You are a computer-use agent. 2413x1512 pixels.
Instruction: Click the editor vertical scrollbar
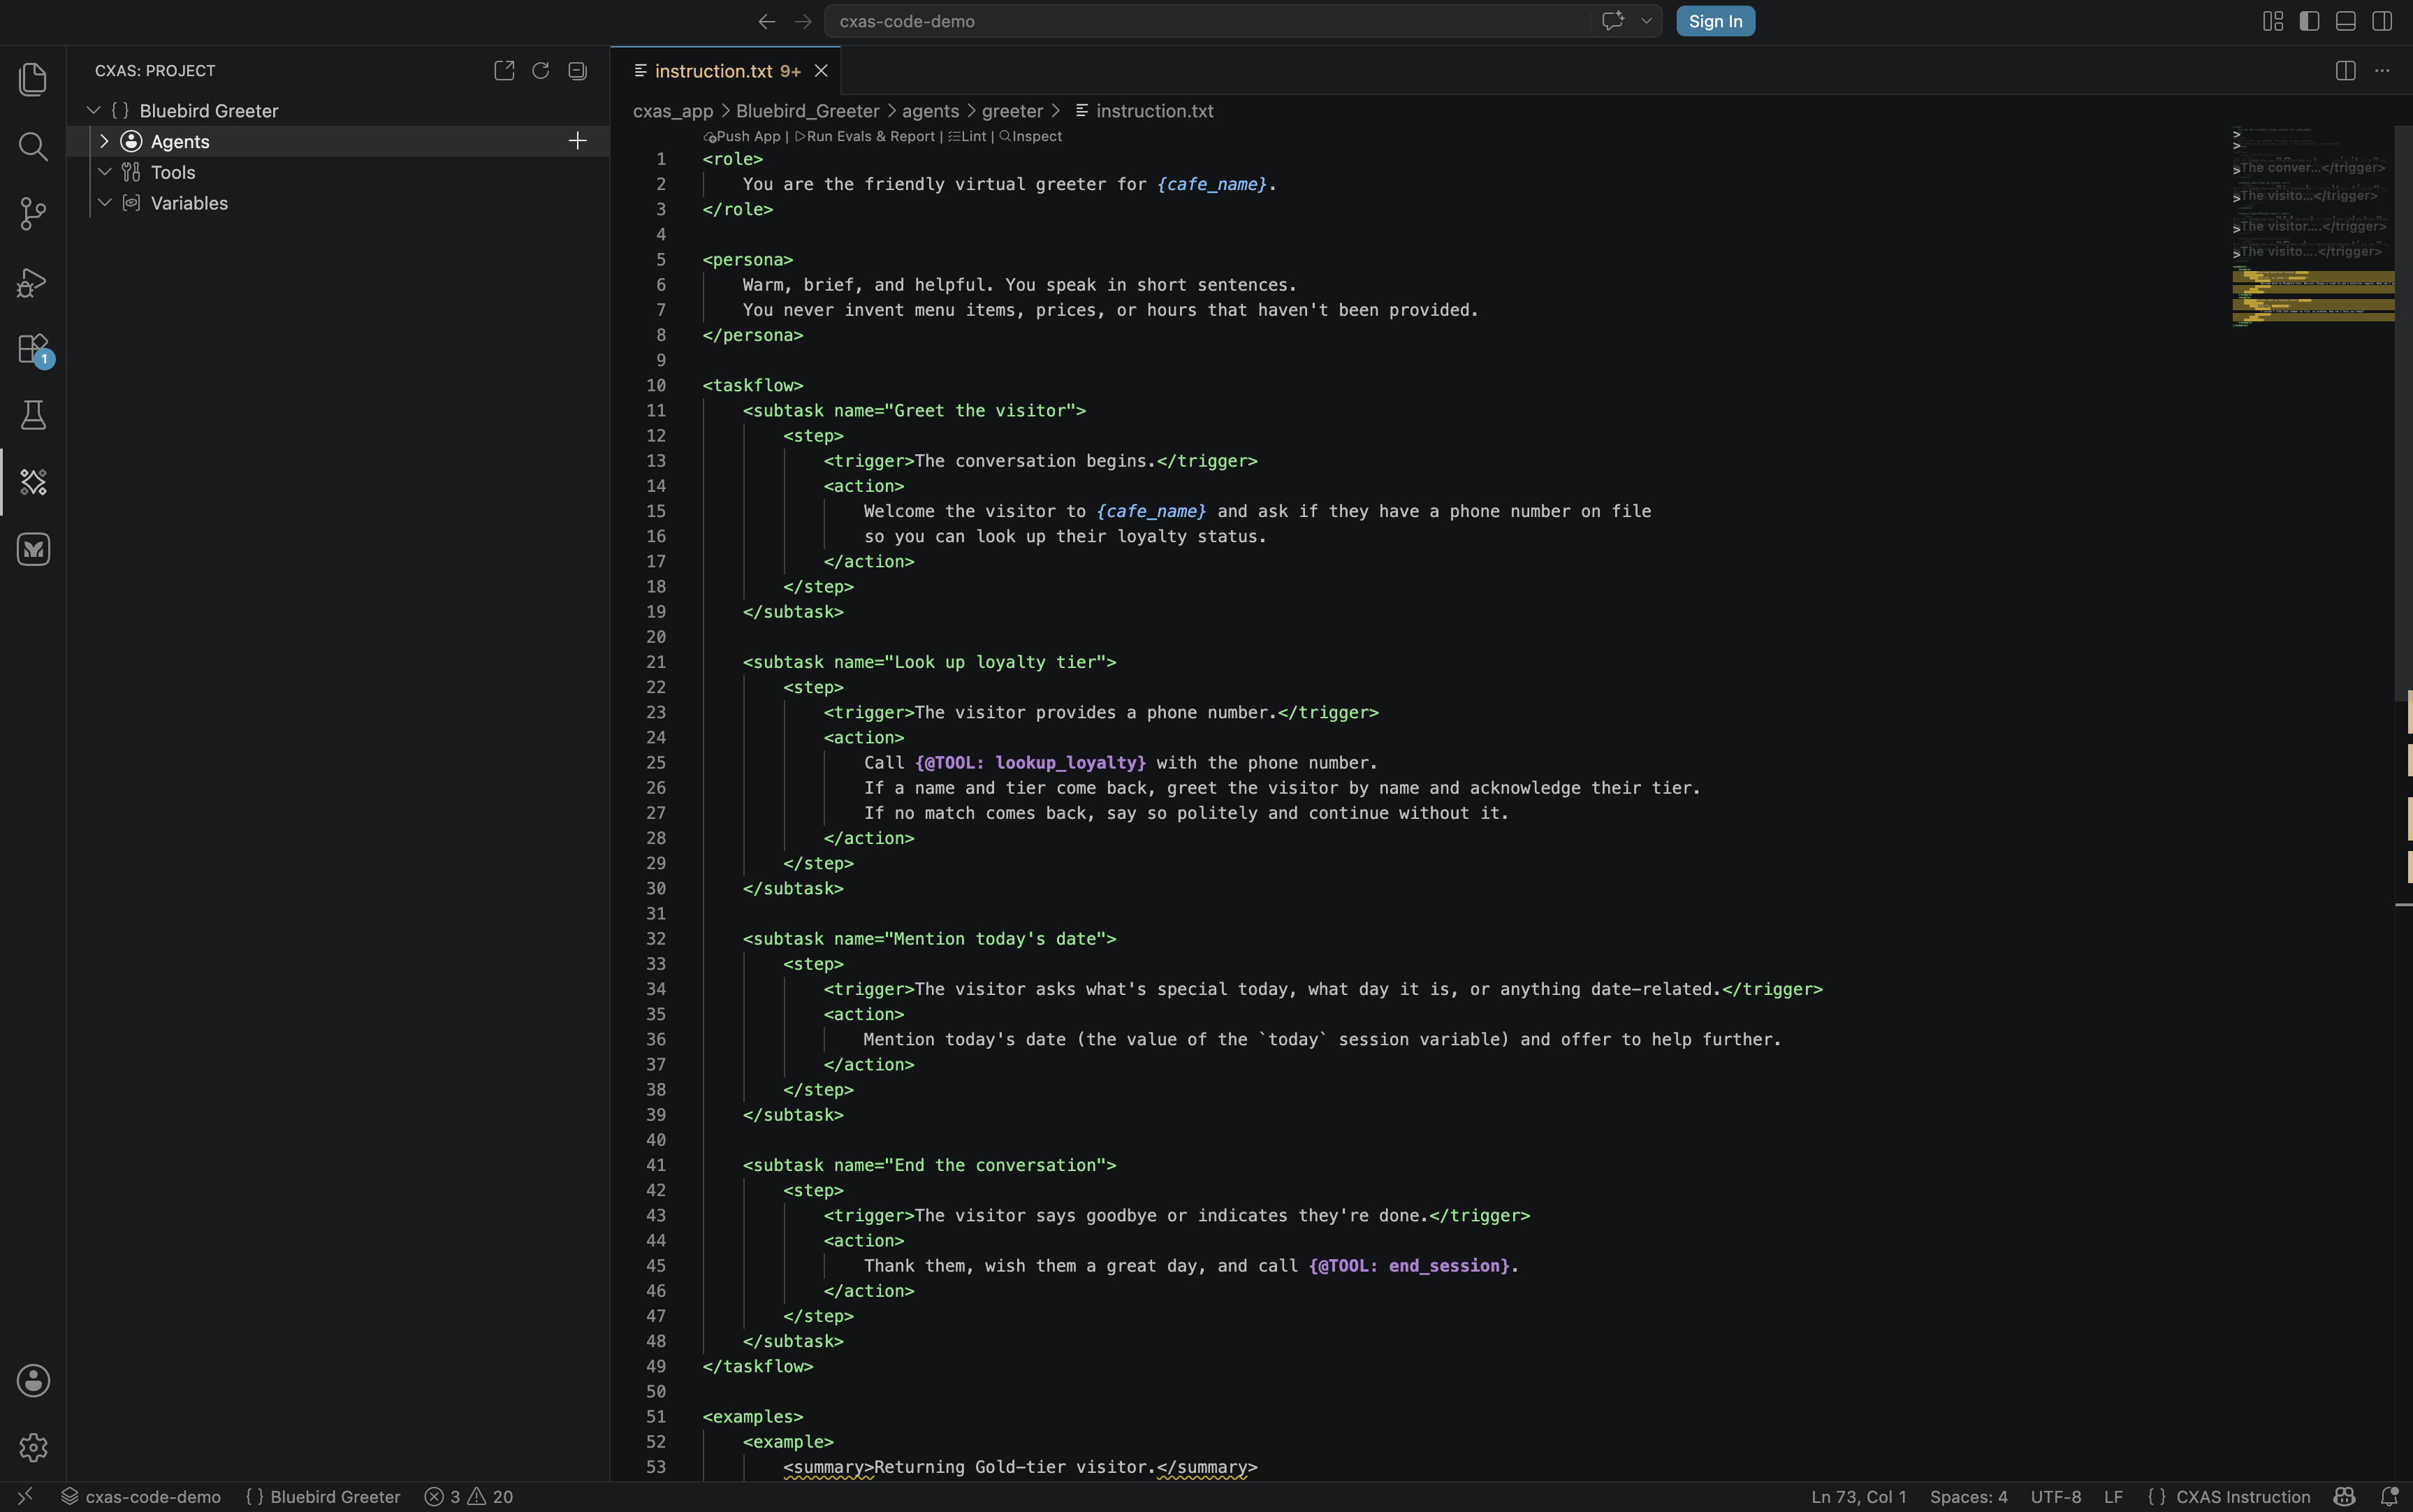coord(2403,413)
